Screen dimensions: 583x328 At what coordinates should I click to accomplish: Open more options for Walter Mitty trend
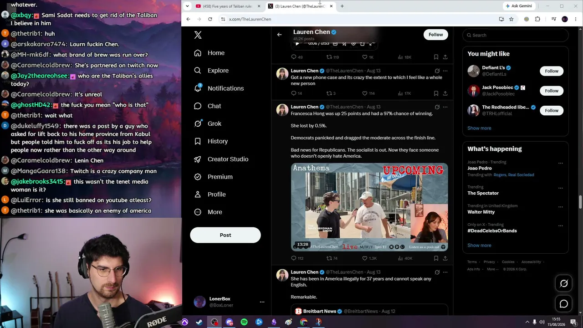coord(561,207)
